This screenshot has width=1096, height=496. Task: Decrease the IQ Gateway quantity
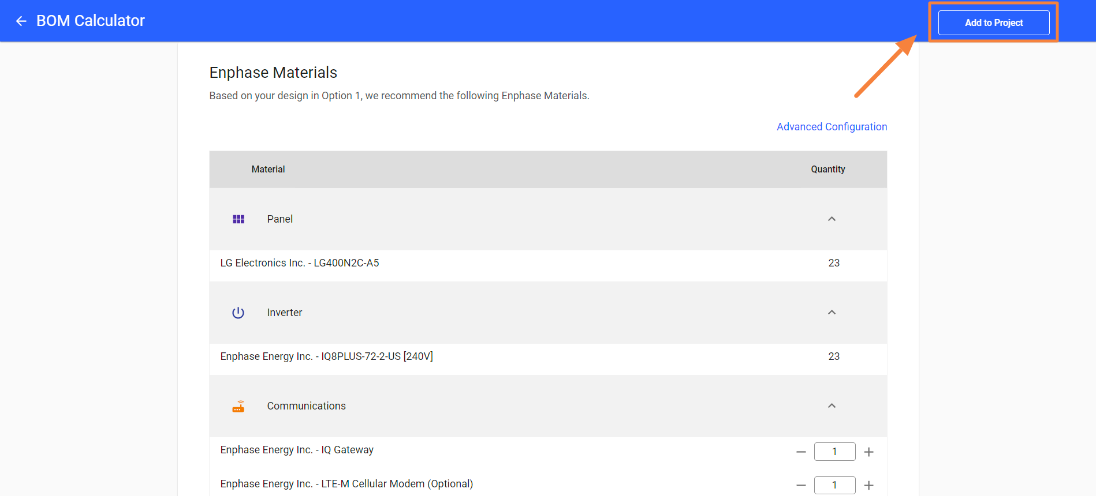tap(801, 452)
